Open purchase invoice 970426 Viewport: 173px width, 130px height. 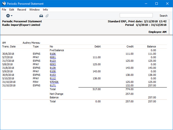(54, 82)
